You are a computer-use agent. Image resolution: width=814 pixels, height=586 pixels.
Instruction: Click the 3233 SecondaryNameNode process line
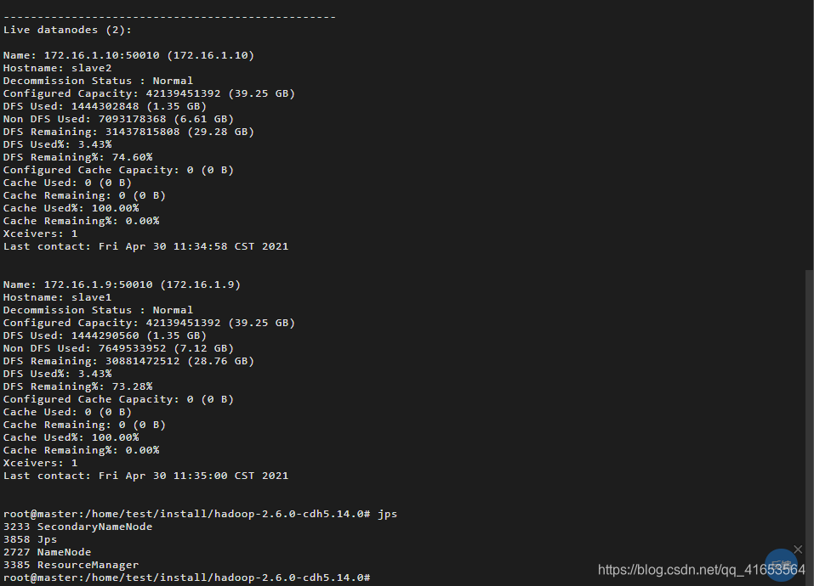(78, 527)
